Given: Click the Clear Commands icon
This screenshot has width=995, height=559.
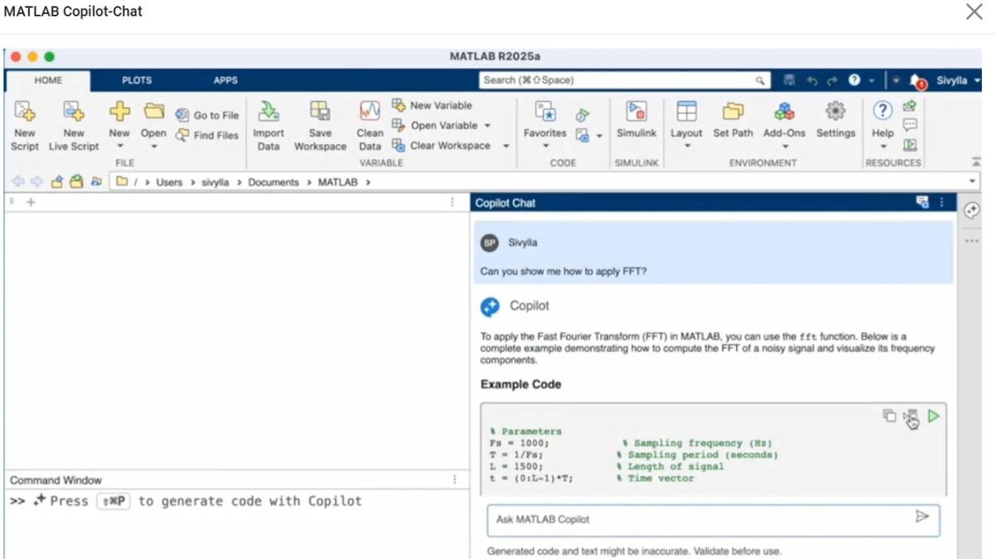Looking at the screenshot, I should point(582,135).
